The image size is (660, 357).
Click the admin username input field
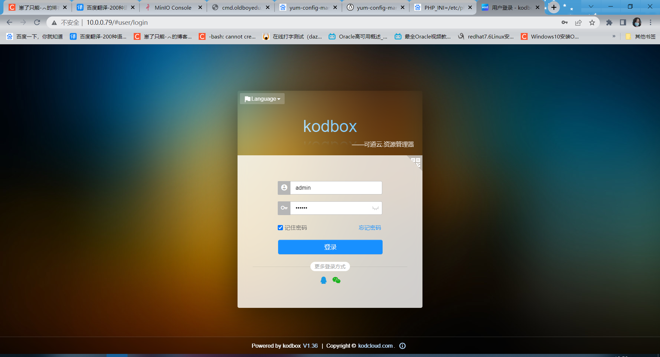point(336,188)
